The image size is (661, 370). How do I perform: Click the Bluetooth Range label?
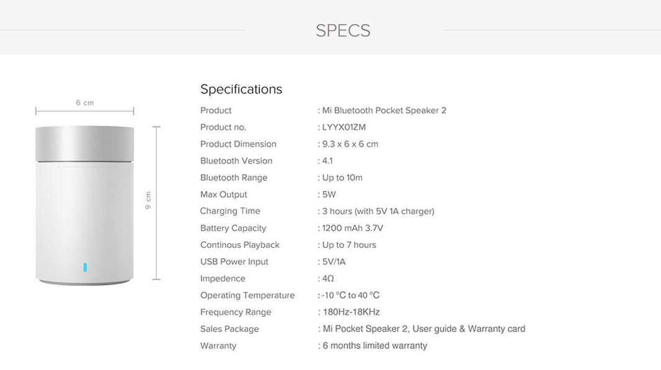click(x=234, y=177)
